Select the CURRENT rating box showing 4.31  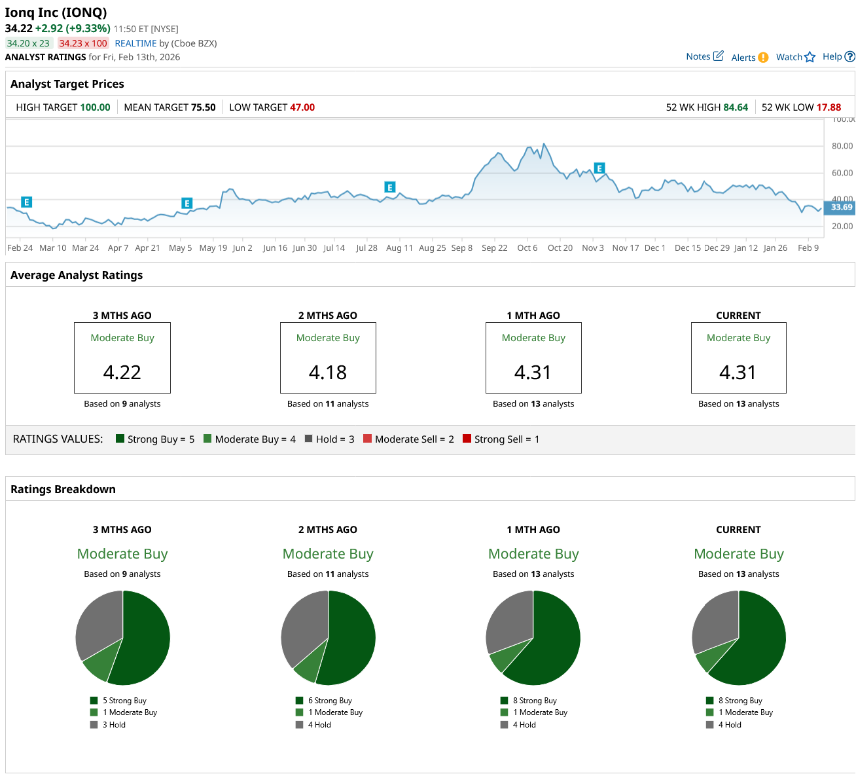click(x=739, y=358)
